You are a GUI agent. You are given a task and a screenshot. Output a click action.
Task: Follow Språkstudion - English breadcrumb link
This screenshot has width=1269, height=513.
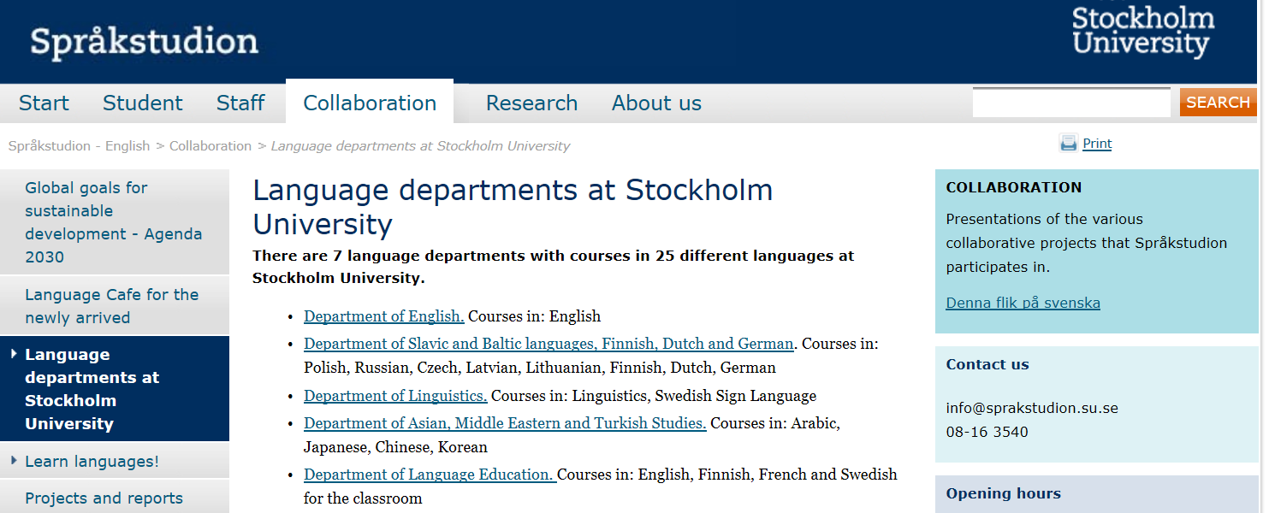79,146
